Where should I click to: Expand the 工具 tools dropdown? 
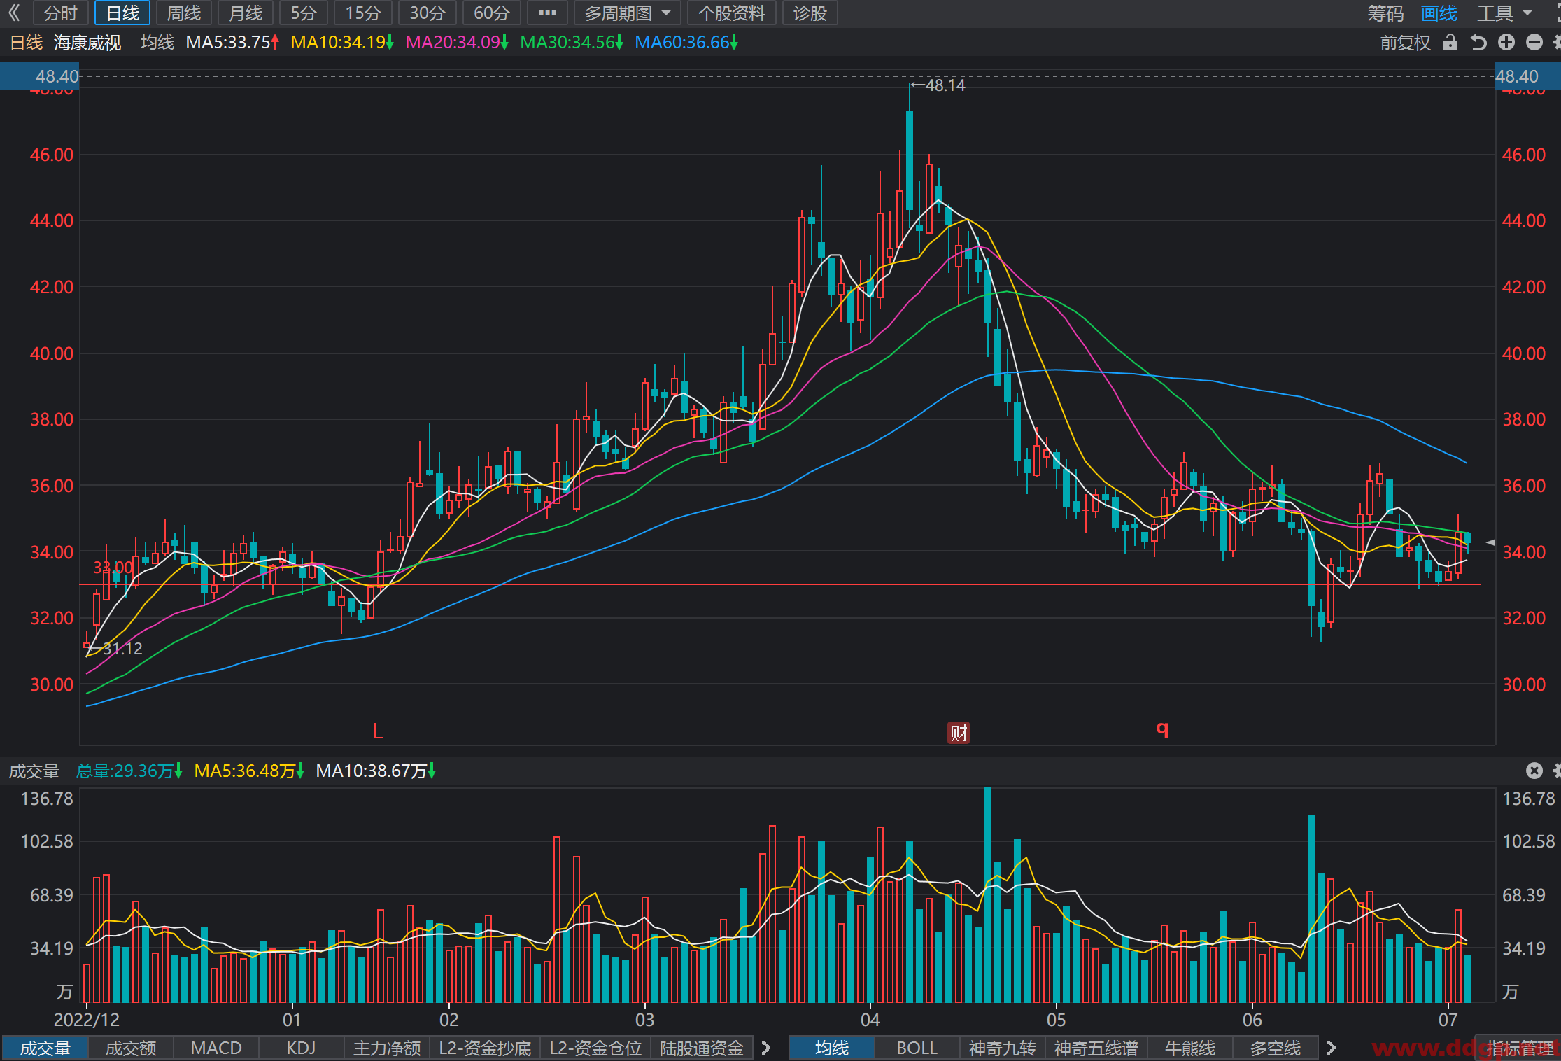pos(1504,13)
